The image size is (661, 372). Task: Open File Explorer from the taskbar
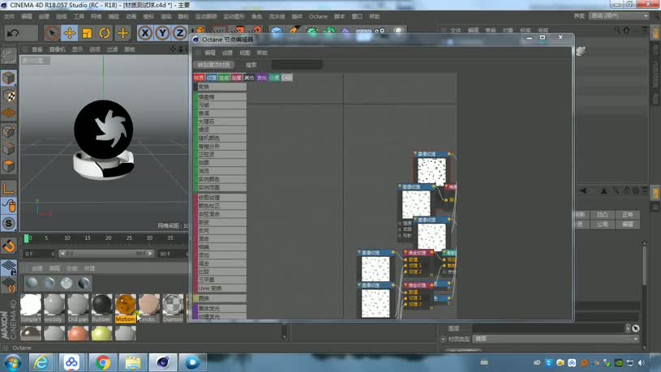133,363
